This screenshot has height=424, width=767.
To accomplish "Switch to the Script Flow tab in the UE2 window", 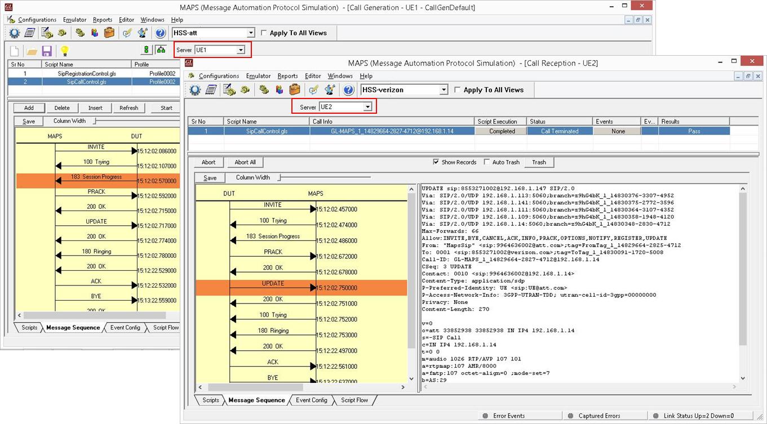I will point(354,400).
